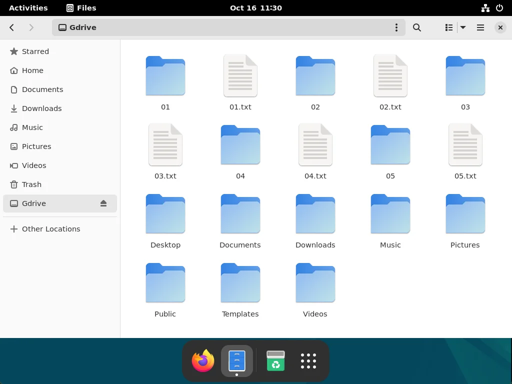The width and height of the screenshot is (512, 384).
Task: Eject the Gdrive volume
Action: pyautogui.click(x=103, y=203)
